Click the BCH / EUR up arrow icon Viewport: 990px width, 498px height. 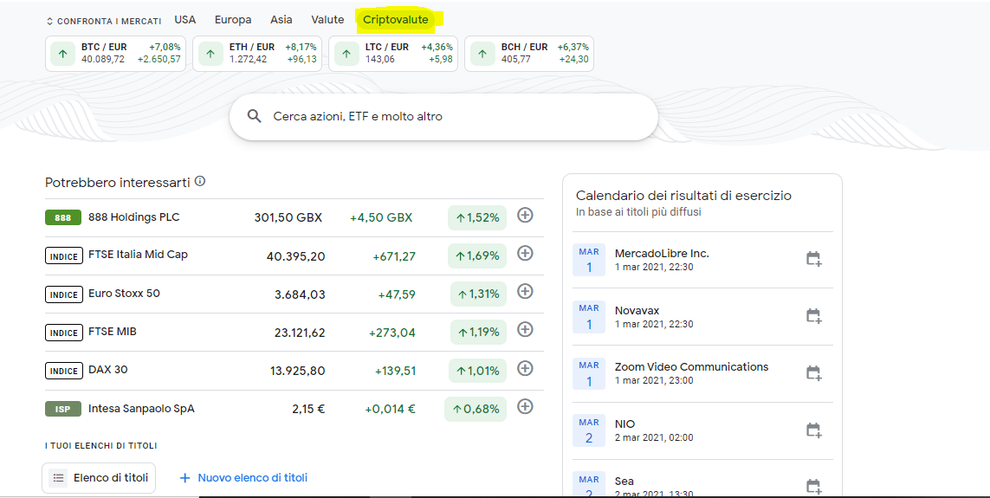point(482,54)
